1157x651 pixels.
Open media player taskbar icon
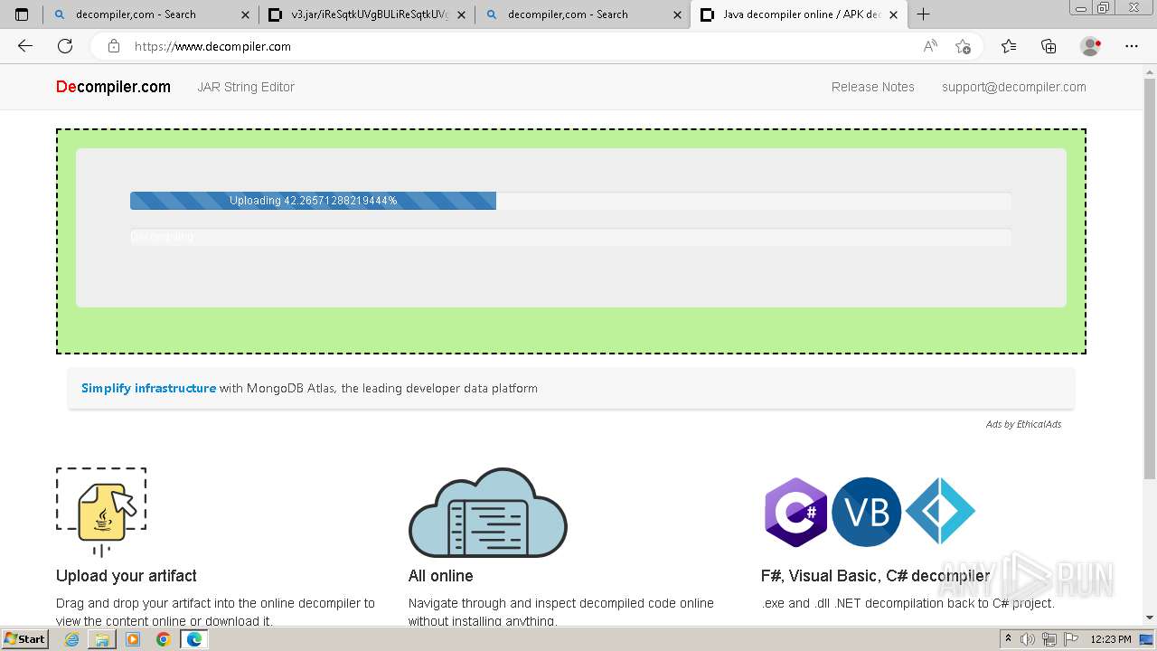[x=133, y=639]
